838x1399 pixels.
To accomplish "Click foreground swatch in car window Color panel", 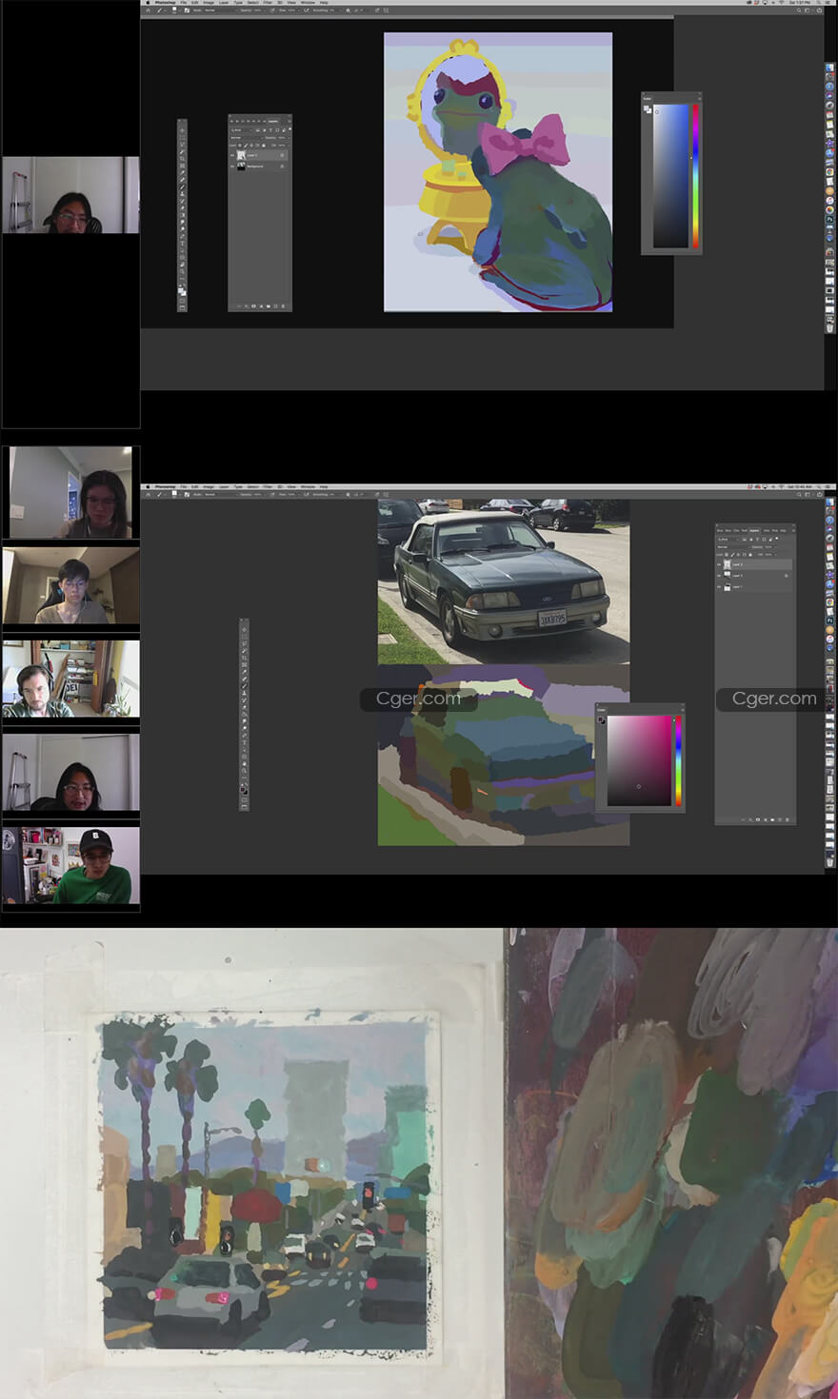I will point(602,720).
